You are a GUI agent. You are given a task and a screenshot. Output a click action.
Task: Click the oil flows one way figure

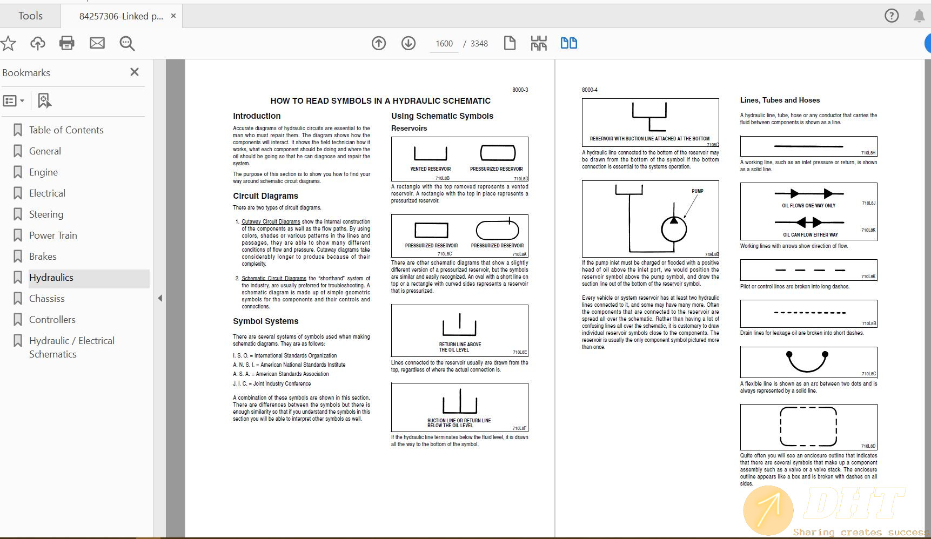[808, 193]
